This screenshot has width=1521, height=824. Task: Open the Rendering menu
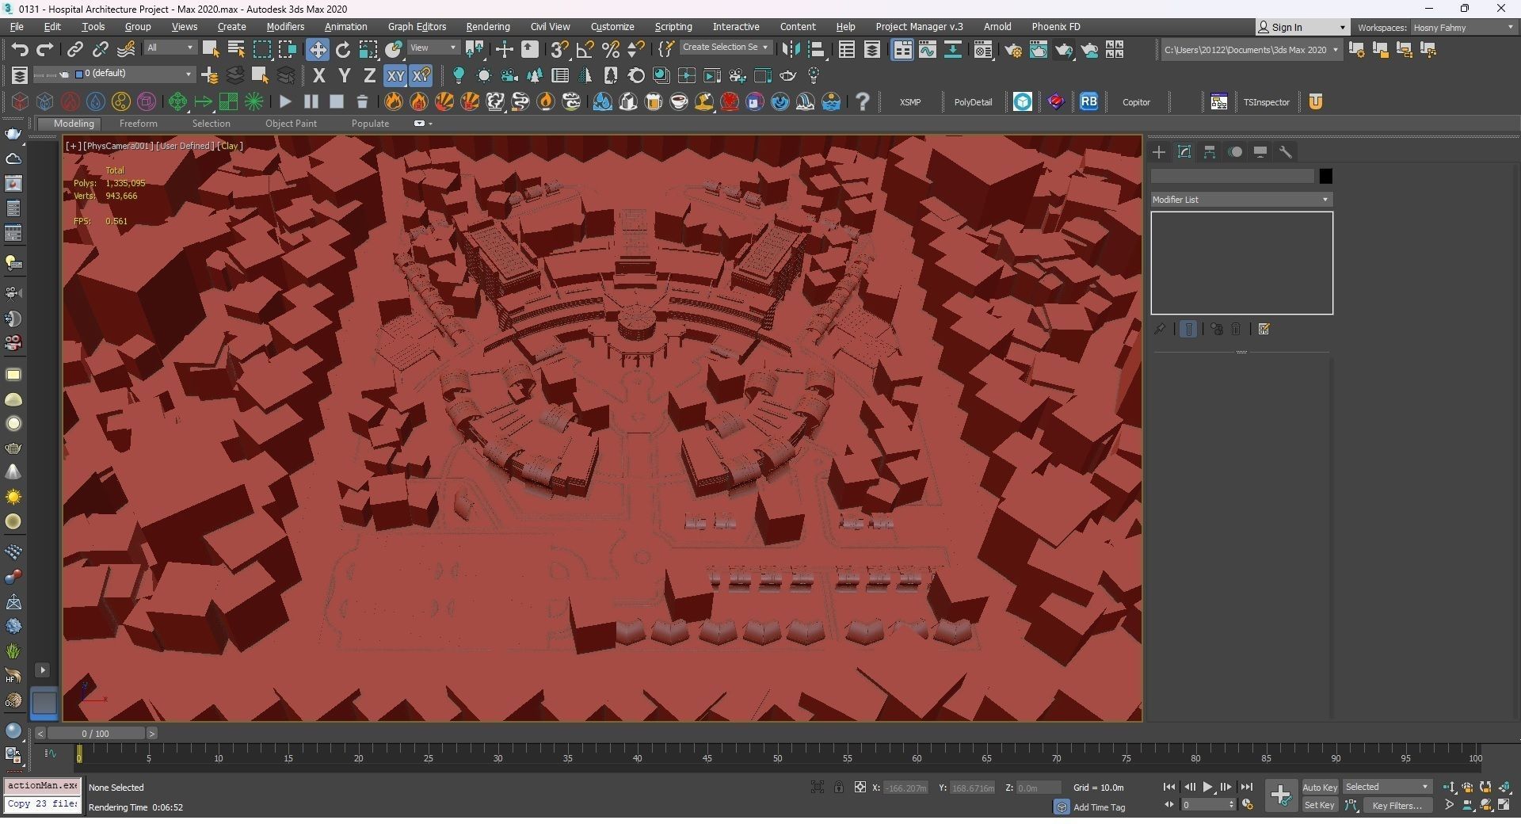[x=488, y=27]
